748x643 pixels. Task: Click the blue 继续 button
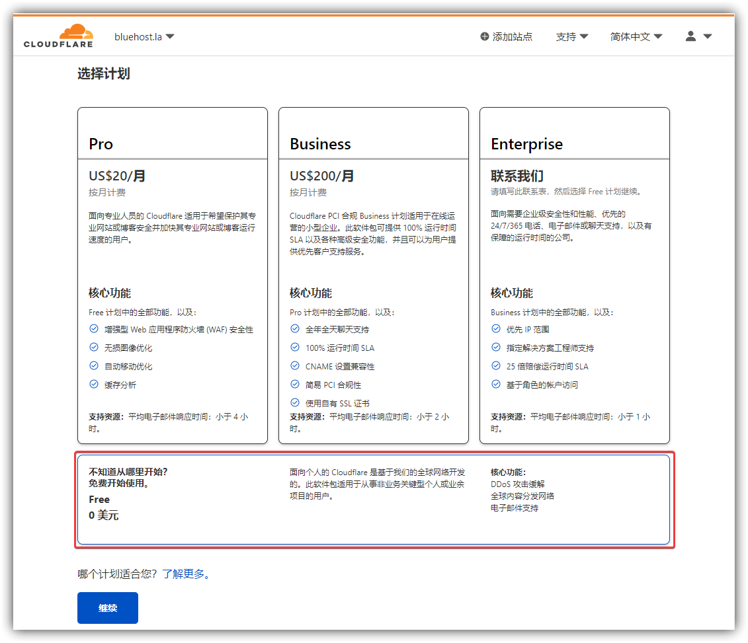108,608
